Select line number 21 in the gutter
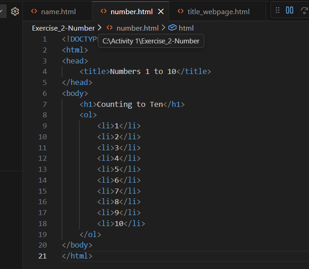309x269 pixels. click(x=43, y=256)
